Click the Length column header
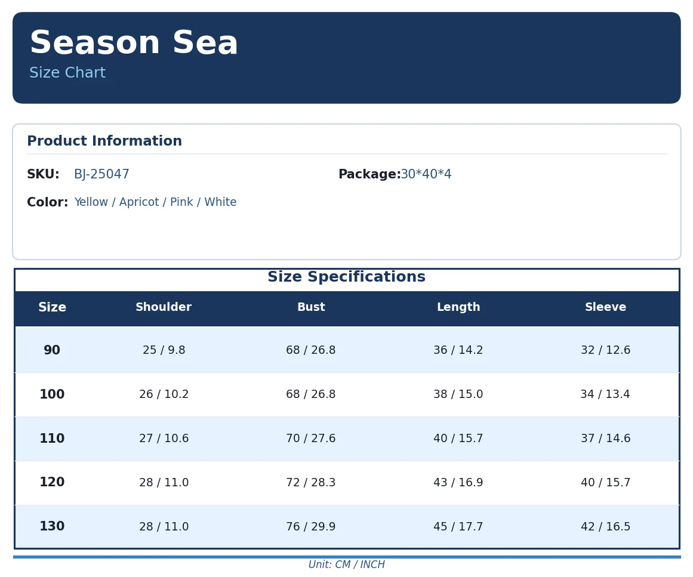Image resolution: width=693 pixels, height=577 pixels. coord(458,307)
